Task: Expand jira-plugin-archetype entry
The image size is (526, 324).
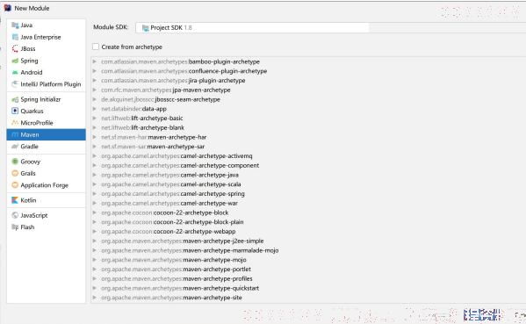Action: [95, 80]
